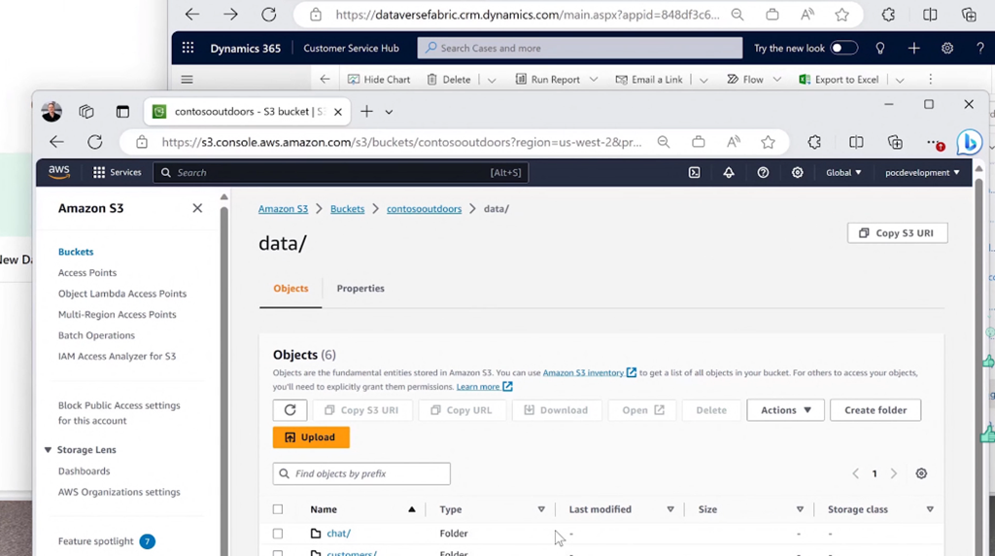The width and height of the screenshot is (995, 556).
Task: Open the Actions dropdown button
Action: pos(785,410)
